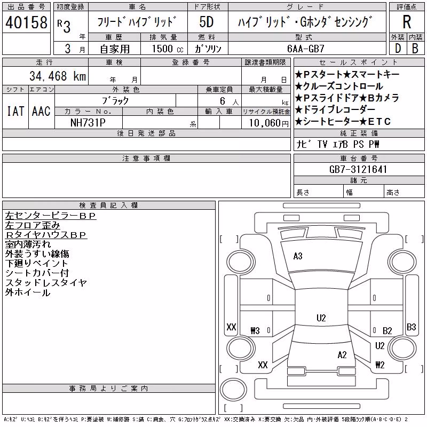Select the spare tire circle on the diagram

point(233,390)
